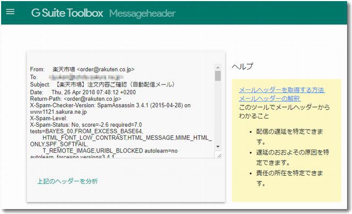352x214 pixels.
Task: Click the Messageheader title text
Action: coord(142,13)
